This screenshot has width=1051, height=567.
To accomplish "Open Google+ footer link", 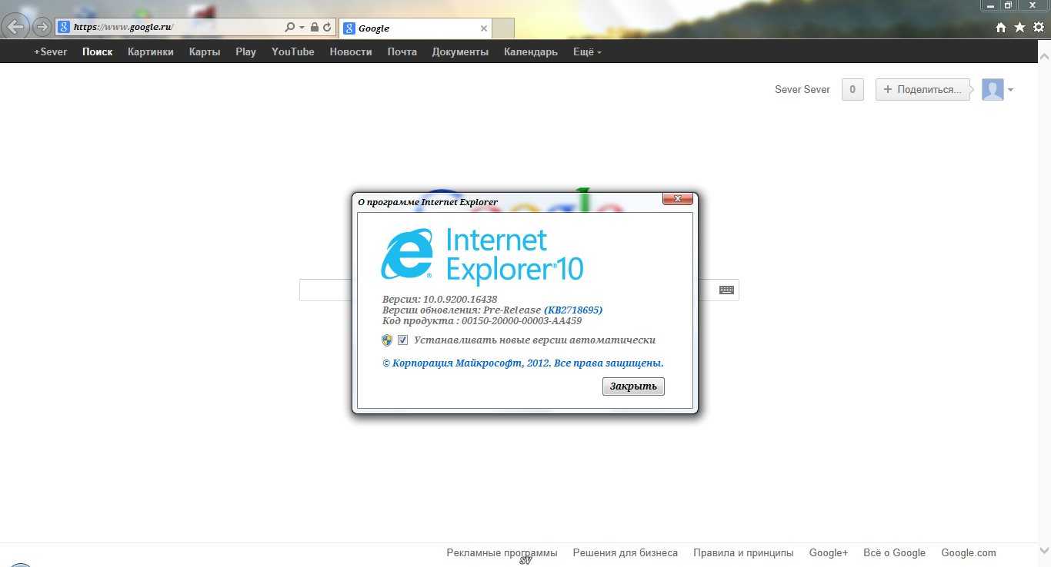I will tap(829, 552).
